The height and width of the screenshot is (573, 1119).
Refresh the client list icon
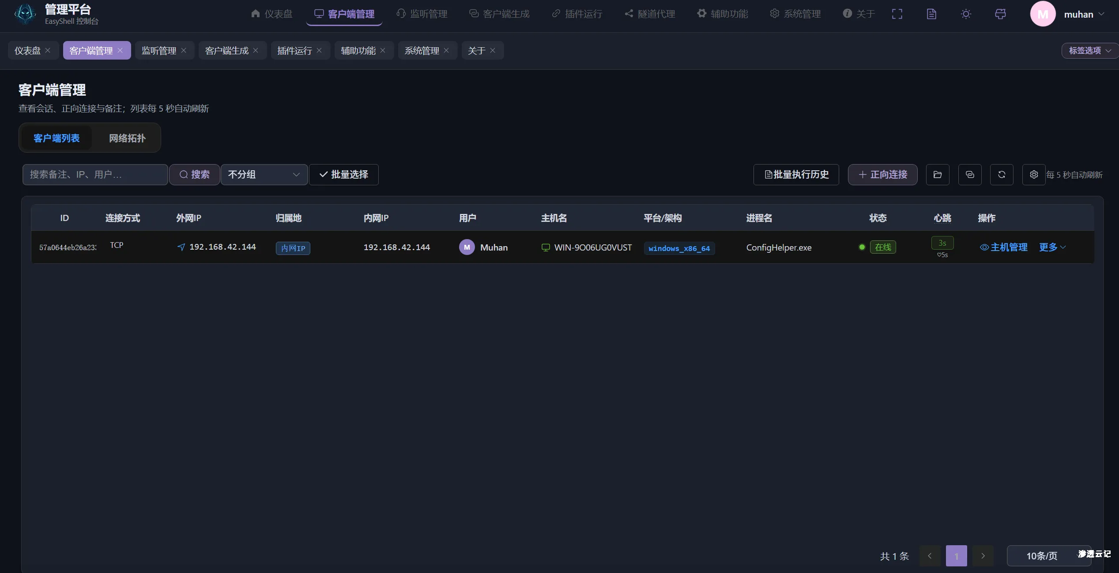(1002, 175)
